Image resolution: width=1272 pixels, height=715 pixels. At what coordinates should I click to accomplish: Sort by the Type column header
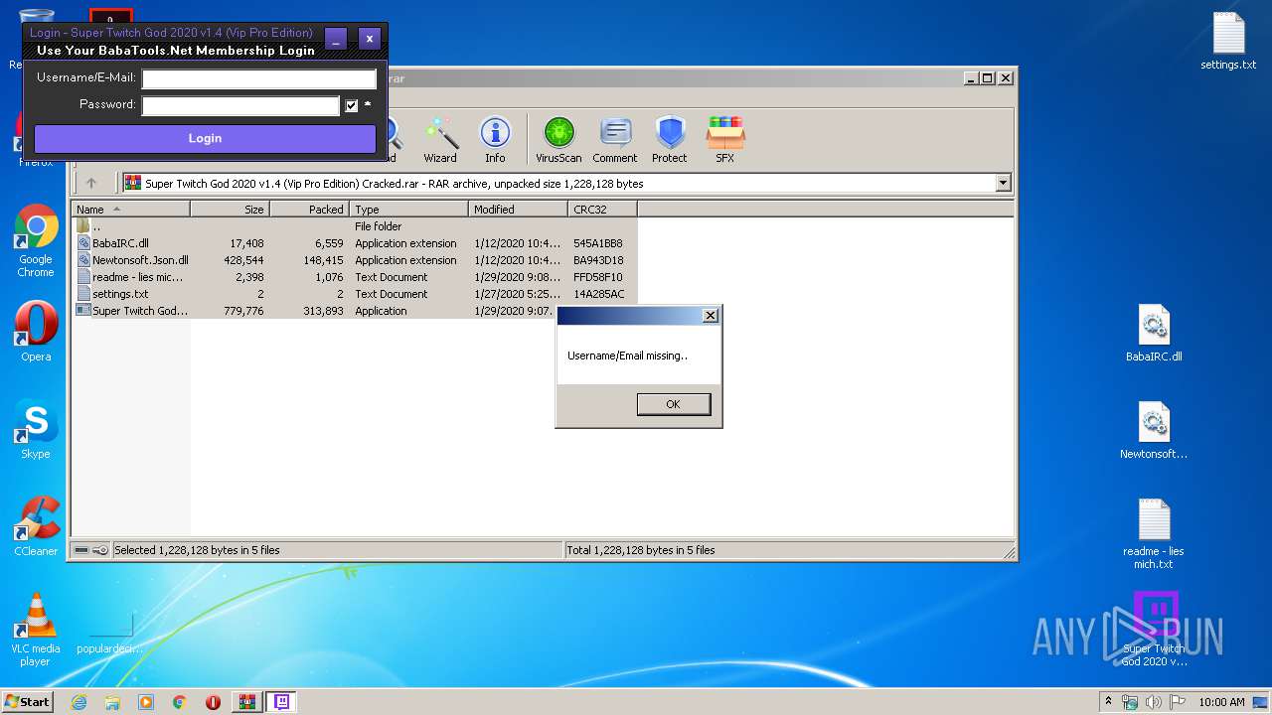point(408,210)
